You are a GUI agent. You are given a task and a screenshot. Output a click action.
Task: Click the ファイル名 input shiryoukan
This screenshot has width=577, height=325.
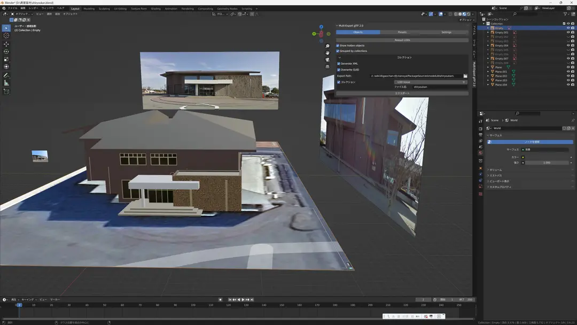click(x=439, y=87)
